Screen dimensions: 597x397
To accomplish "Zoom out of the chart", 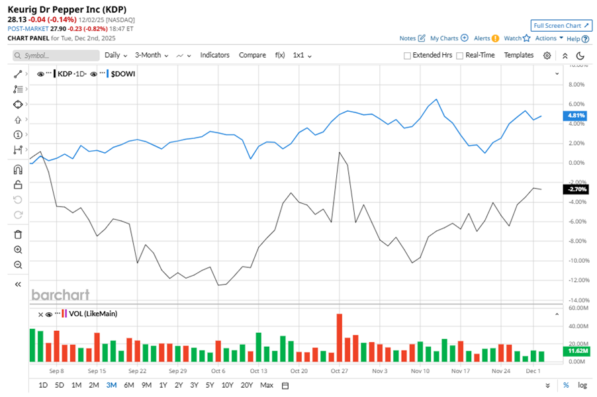I will pyautogui.click(x=18, y=265).
